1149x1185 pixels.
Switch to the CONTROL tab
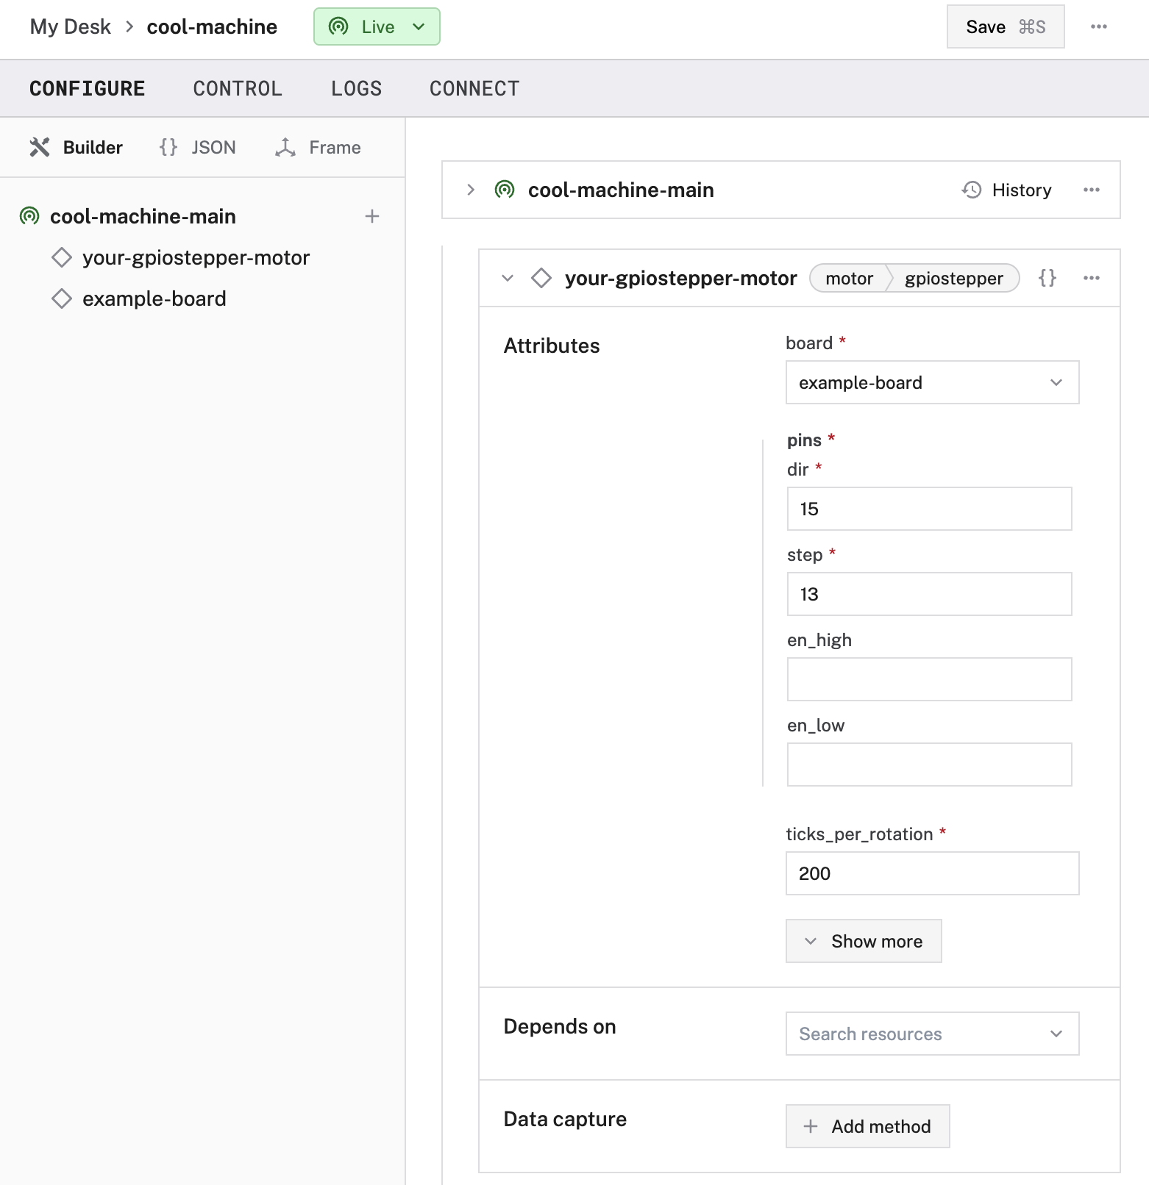click(x=238, y=88)
